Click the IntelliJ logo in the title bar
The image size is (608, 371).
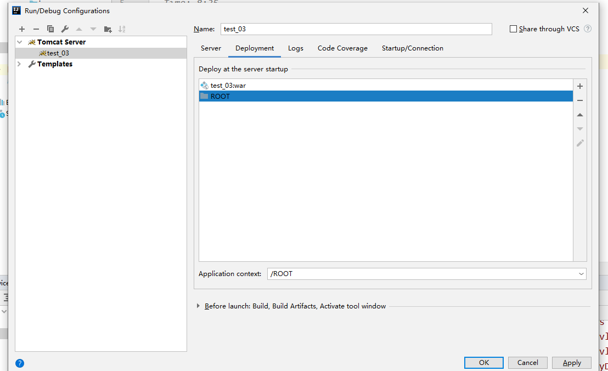click(x=16, y=10)
